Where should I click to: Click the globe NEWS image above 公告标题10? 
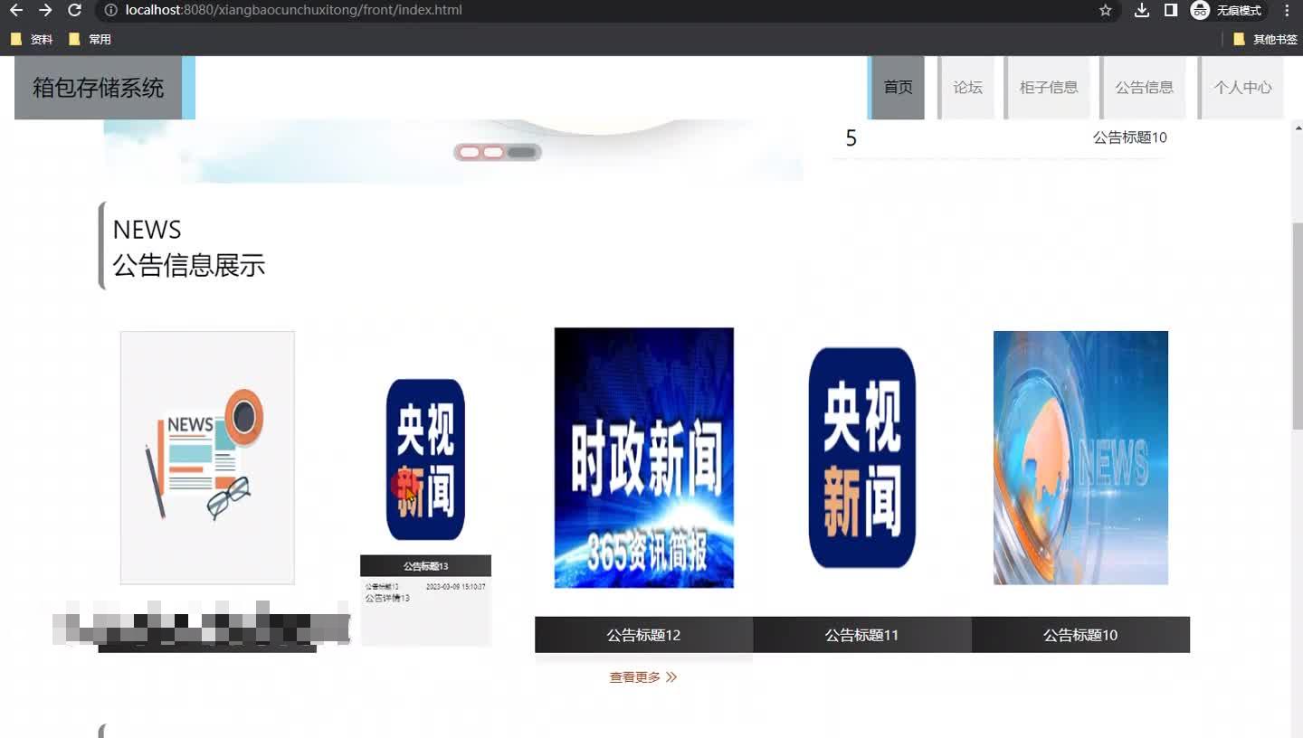coord(1080,458)
